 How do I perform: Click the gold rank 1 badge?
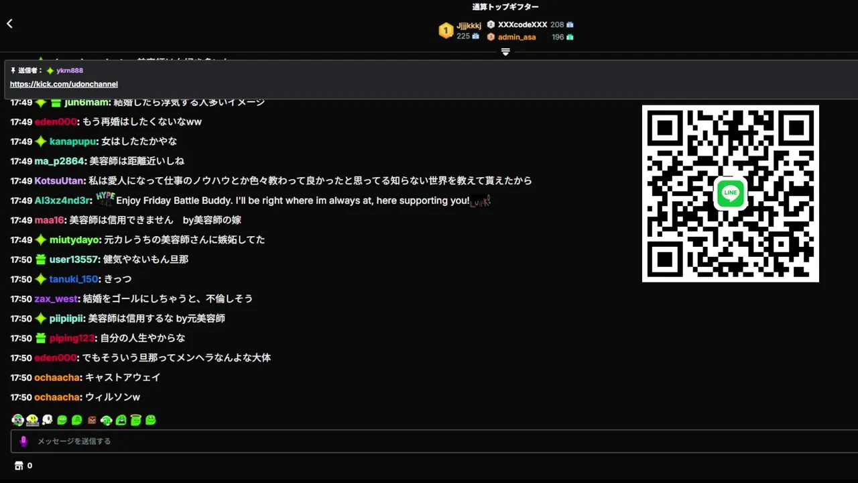point(446,30)
